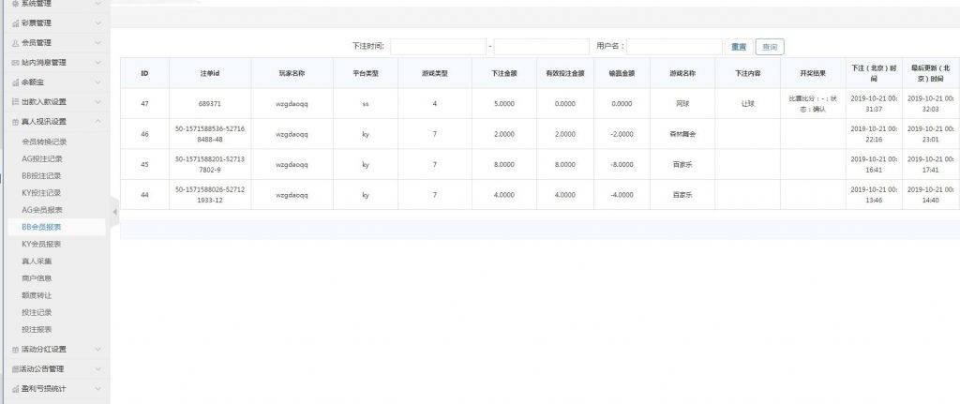Click the 下注时间 start date field
The image size is (960, 404).
point(438,47)
